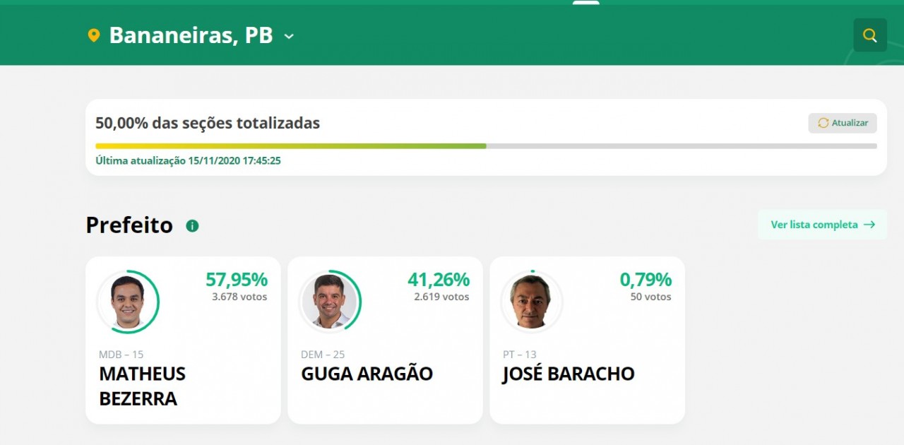The width and height of the screenshot is (904, 445).
Task: Click the Atualizar button
Action: pos(843,123)
